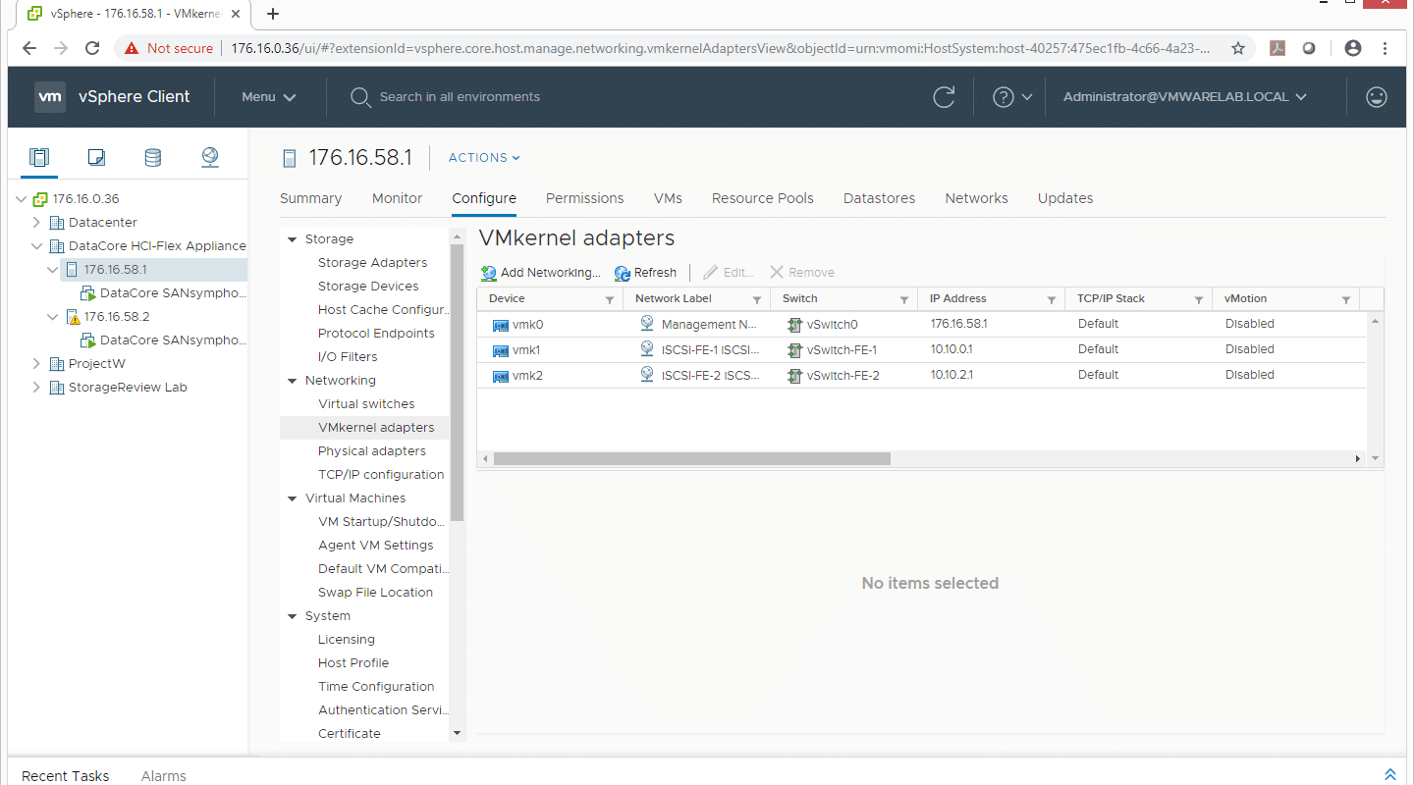Screen dimensions: 1414x785
Task: Open the Networking inventory view icon
Action: [209, 157]
